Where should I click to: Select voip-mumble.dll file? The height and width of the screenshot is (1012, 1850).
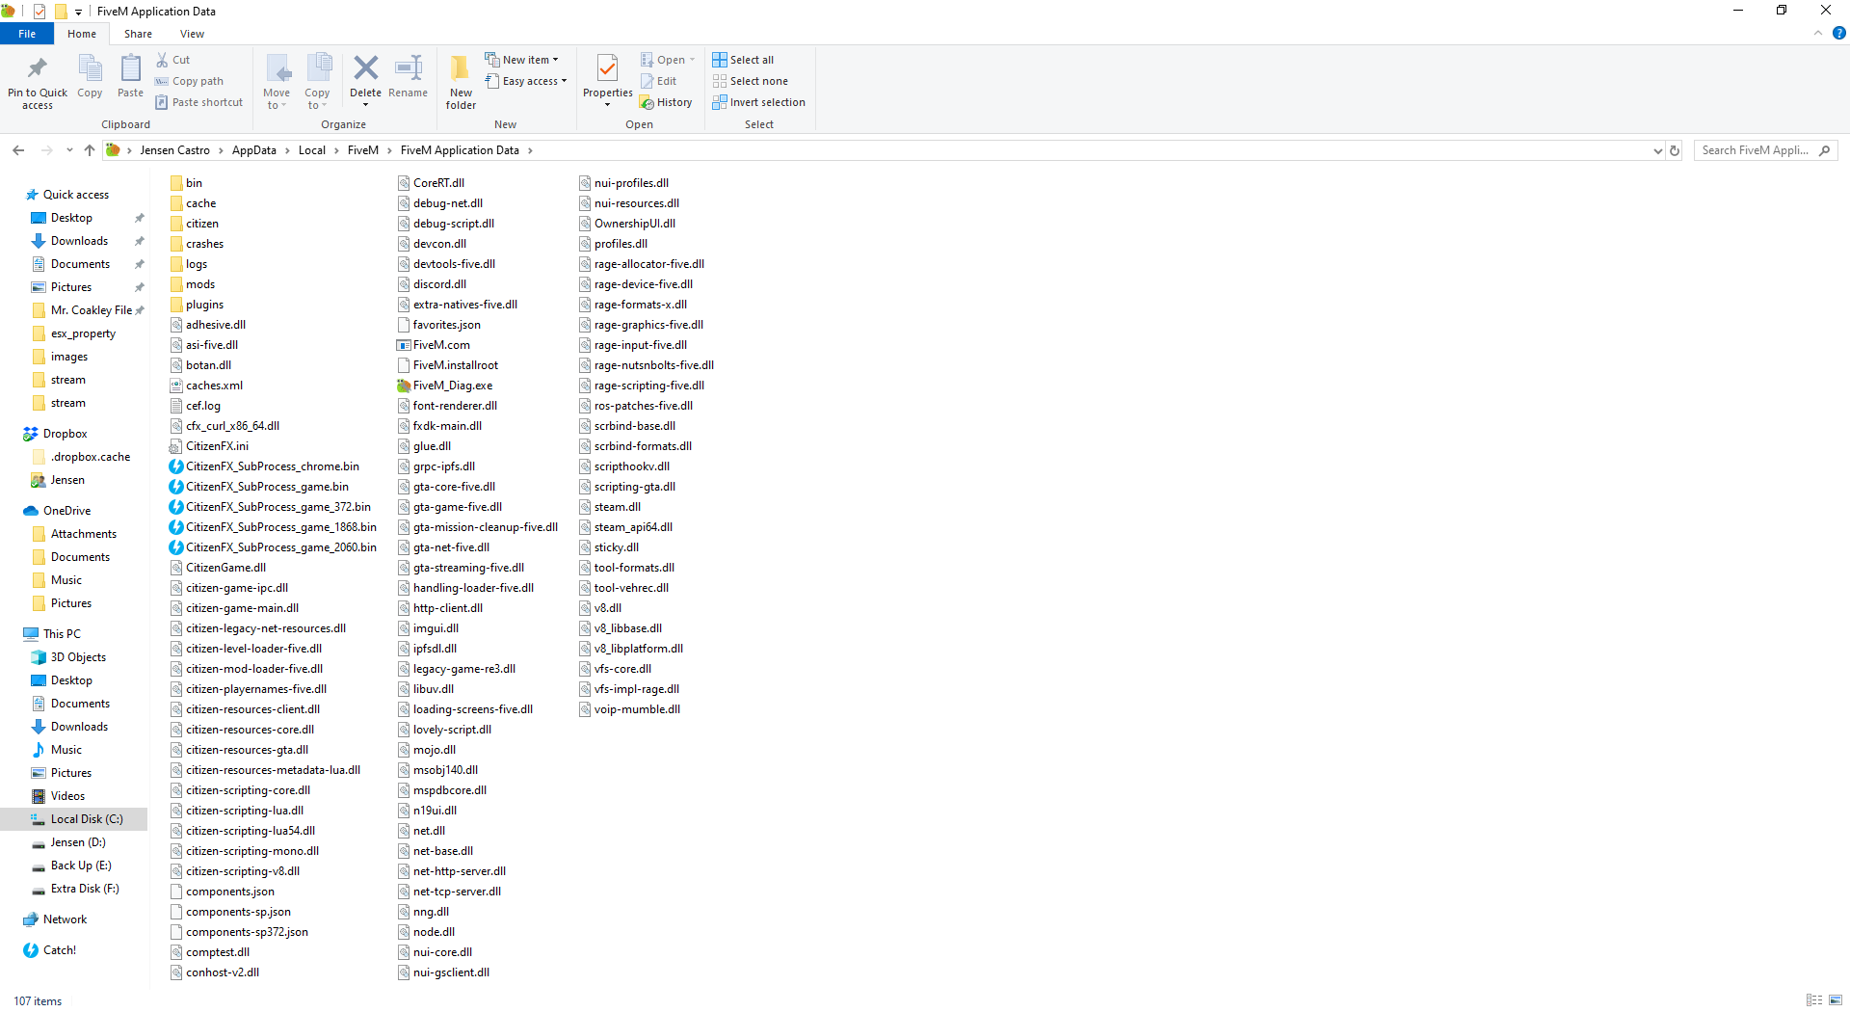[x=629, y=709]
